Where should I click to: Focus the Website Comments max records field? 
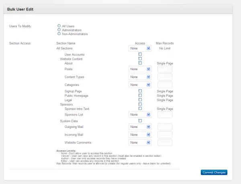tap(165, 142)
